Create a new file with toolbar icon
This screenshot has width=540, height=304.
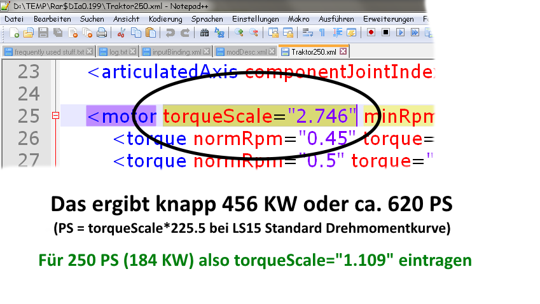coord(14,32)
